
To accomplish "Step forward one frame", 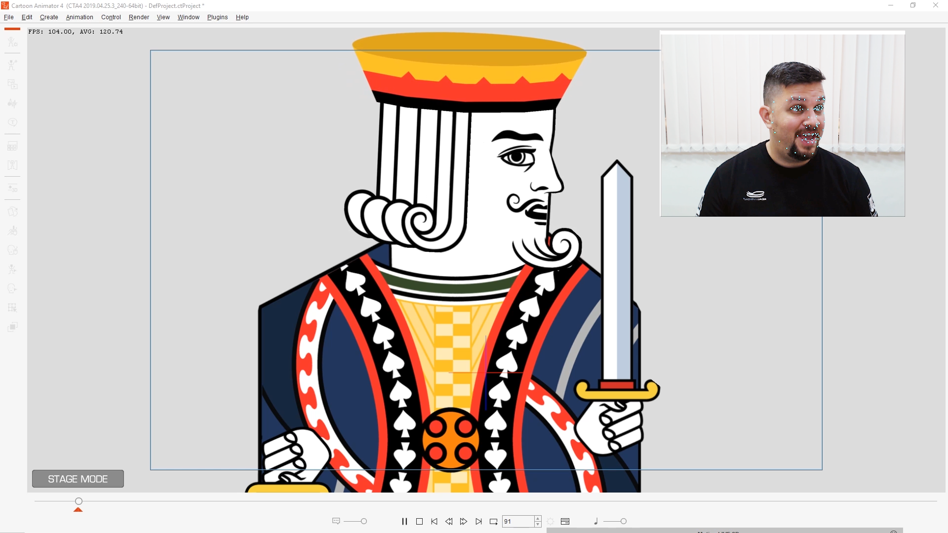I will [x=463, y=521].
